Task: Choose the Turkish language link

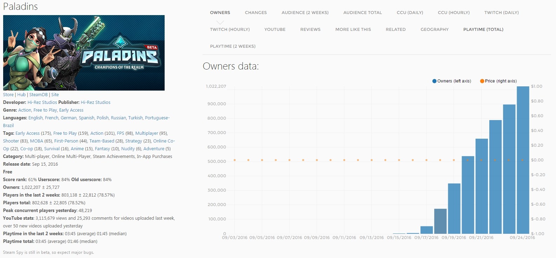Action: click(x=135, y=118)
